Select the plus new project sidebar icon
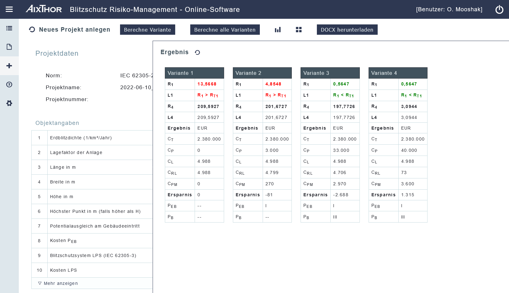Image resolution: width=509 pixels, height=293 pixels. [9, 66]
